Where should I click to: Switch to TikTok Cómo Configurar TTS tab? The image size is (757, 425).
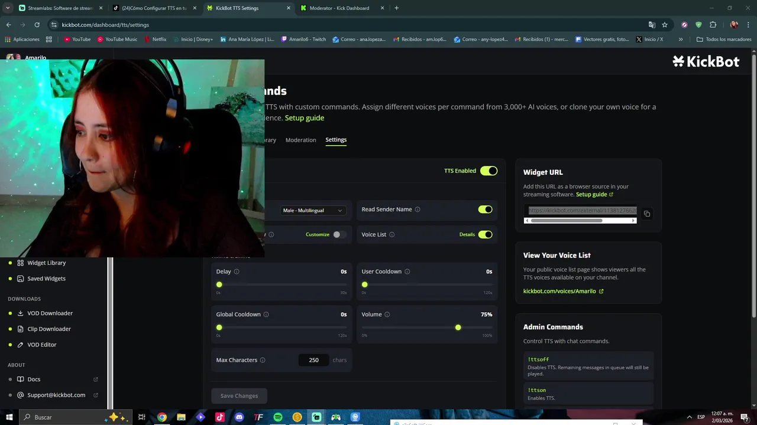[x=155, y=8]
